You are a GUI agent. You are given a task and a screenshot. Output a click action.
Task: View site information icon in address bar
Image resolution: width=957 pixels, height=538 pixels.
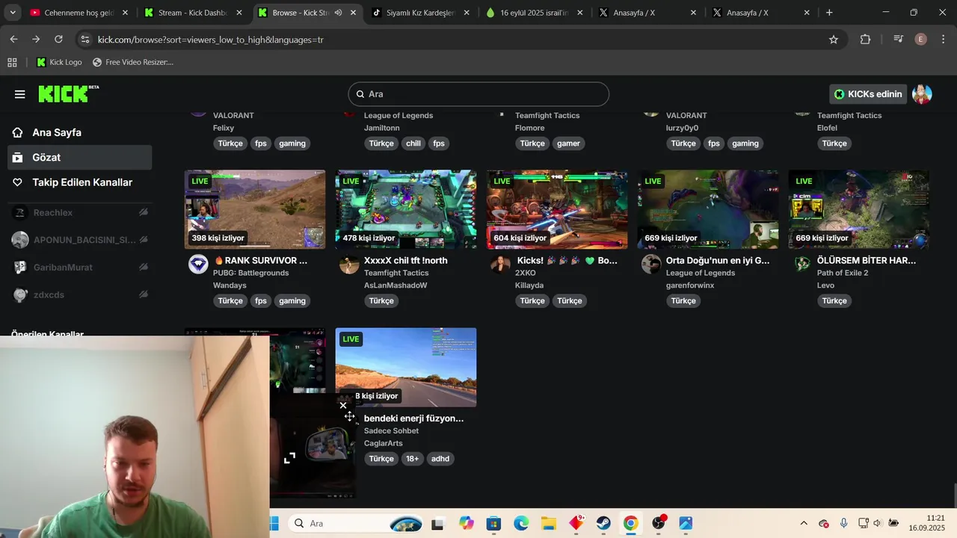(x=84, y=40)
